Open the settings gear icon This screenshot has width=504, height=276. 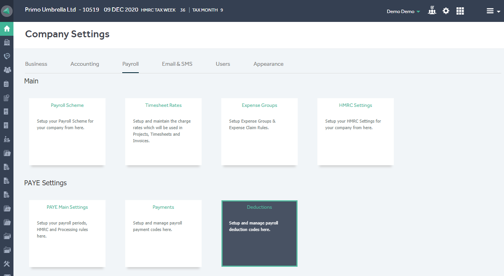446,11
